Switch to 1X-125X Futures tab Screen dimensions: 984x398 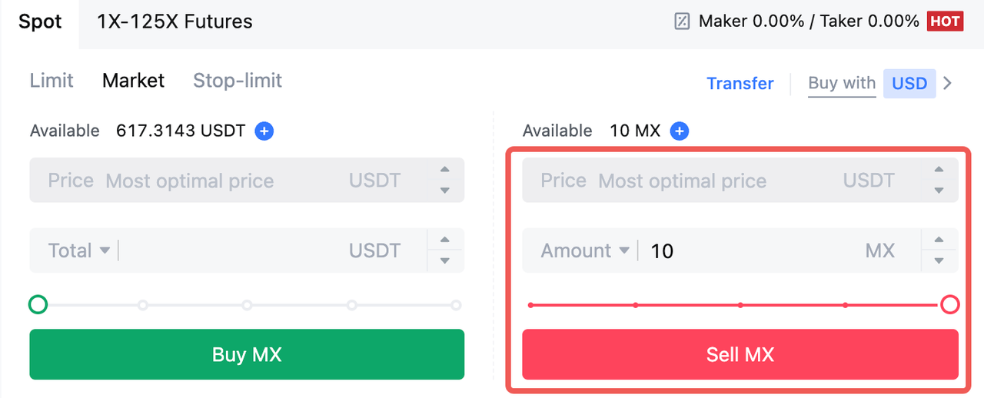point(175,22)
